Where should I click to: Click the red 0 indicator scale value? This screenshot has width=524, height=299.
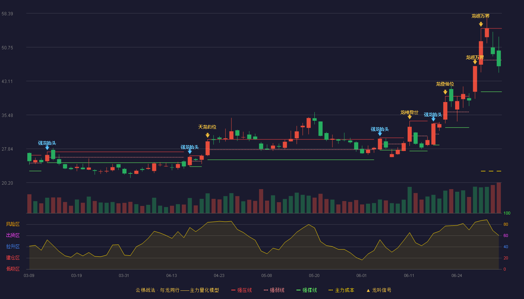coord(505,269)
